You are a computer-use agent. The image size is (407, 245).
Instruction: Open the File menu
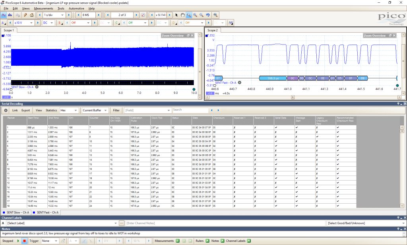[6, 8]
